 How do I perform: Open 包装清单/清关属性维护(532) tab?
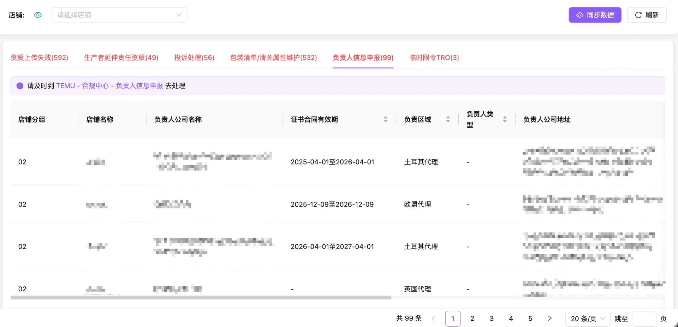point(273,58)
